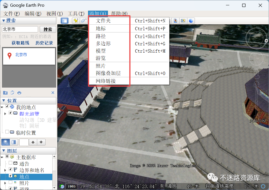
Task: Enable the 通告 layer checkbox
Action: [10, 163]
